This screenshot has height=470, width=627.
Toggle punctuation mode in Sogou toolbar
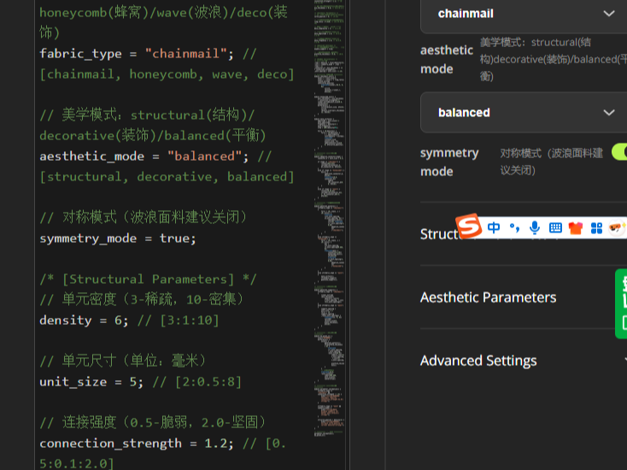[x=514, y=227]
